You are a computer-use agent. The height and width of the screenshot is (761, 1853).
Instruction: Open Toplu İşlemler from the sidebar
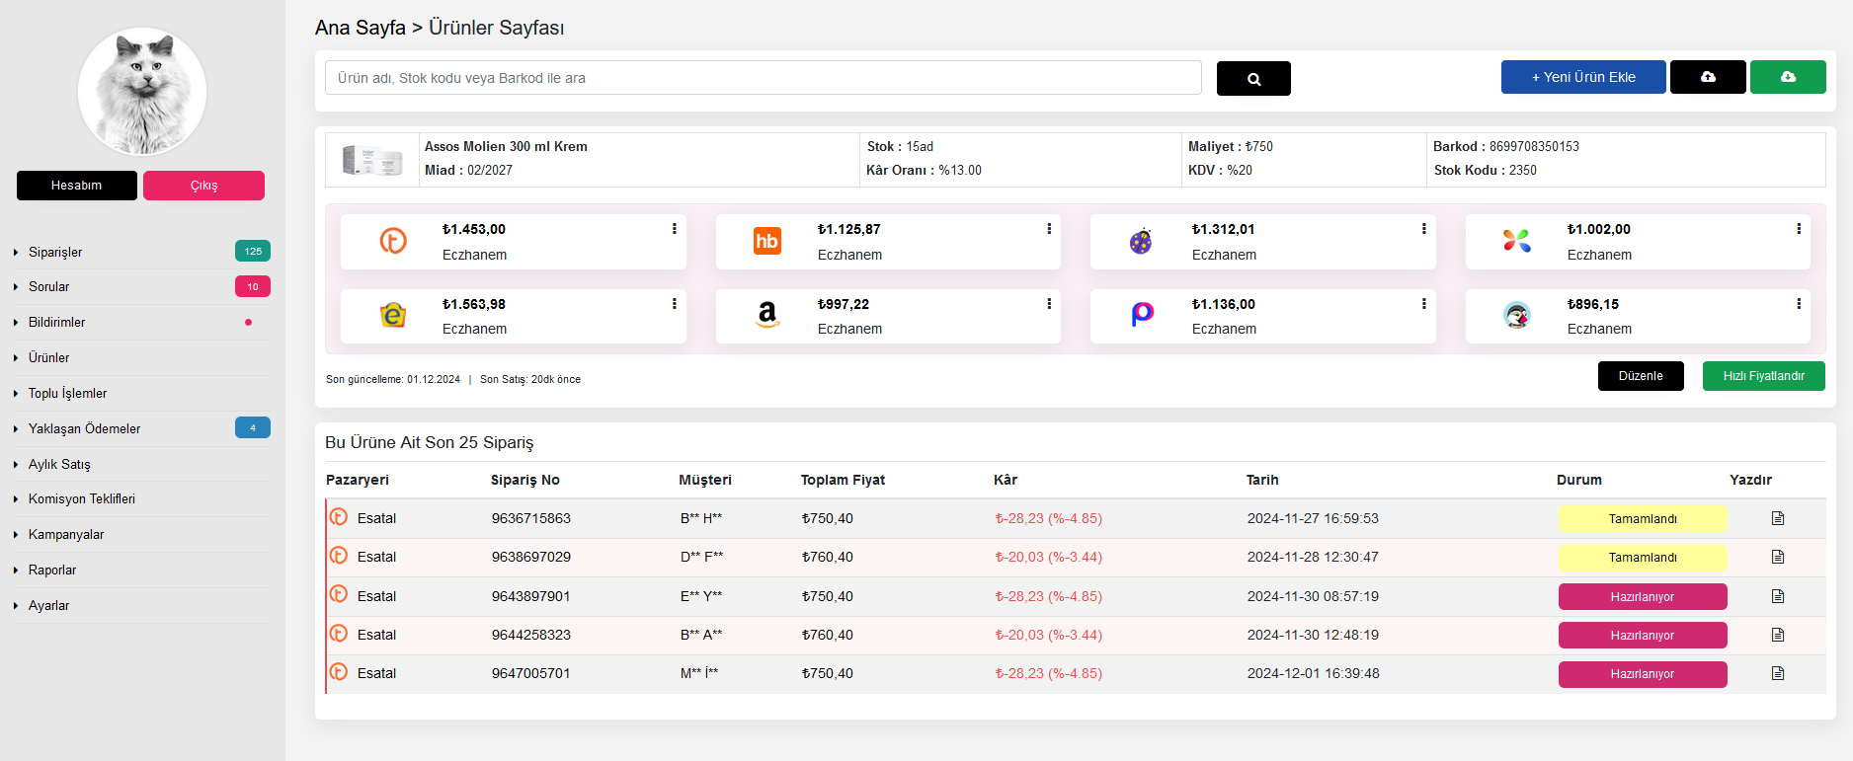(67, 394)
